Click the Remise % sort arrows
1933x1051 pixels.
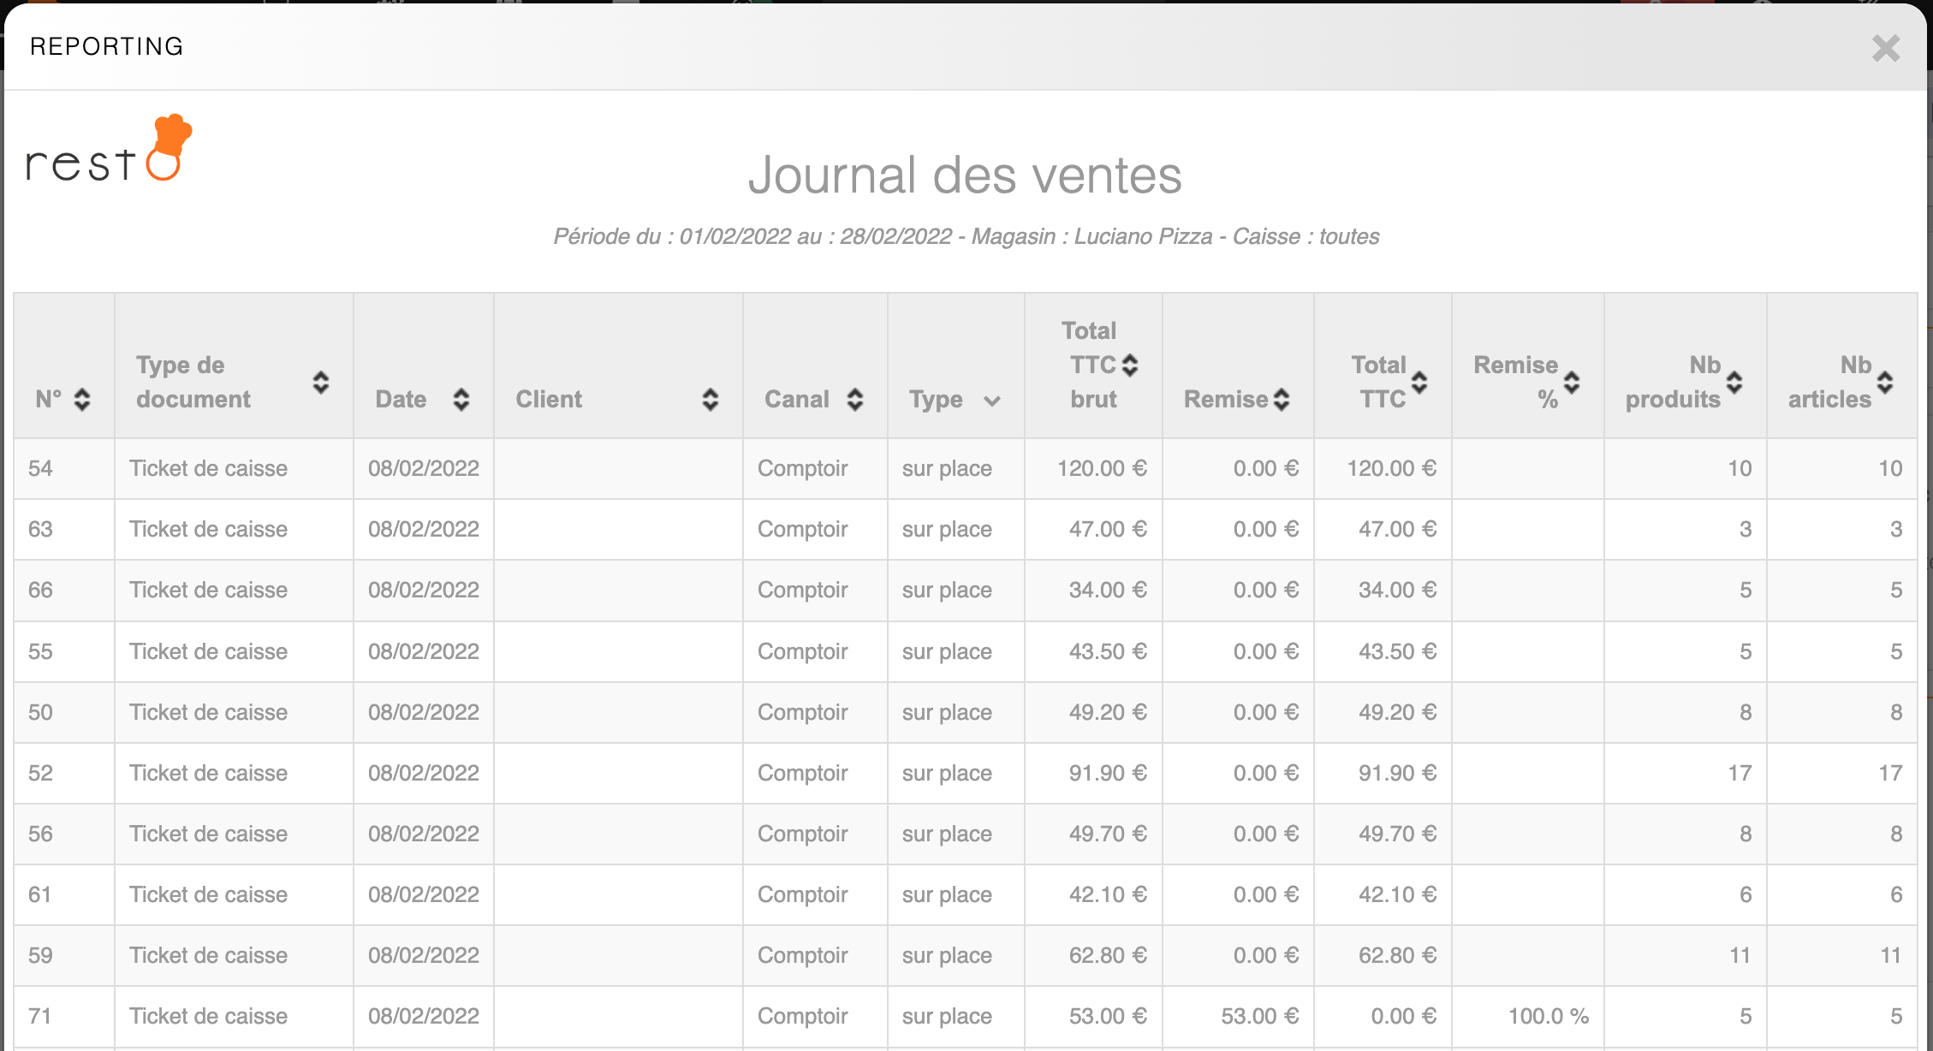coord(1572,383)
